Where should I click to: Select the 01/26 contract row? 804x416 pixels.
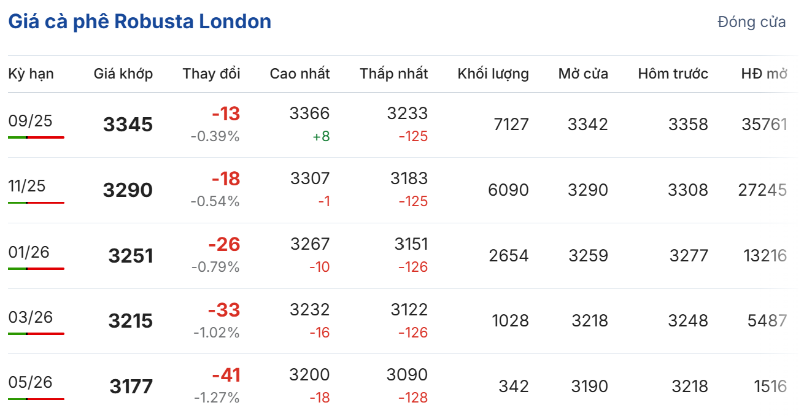(28, 252)
